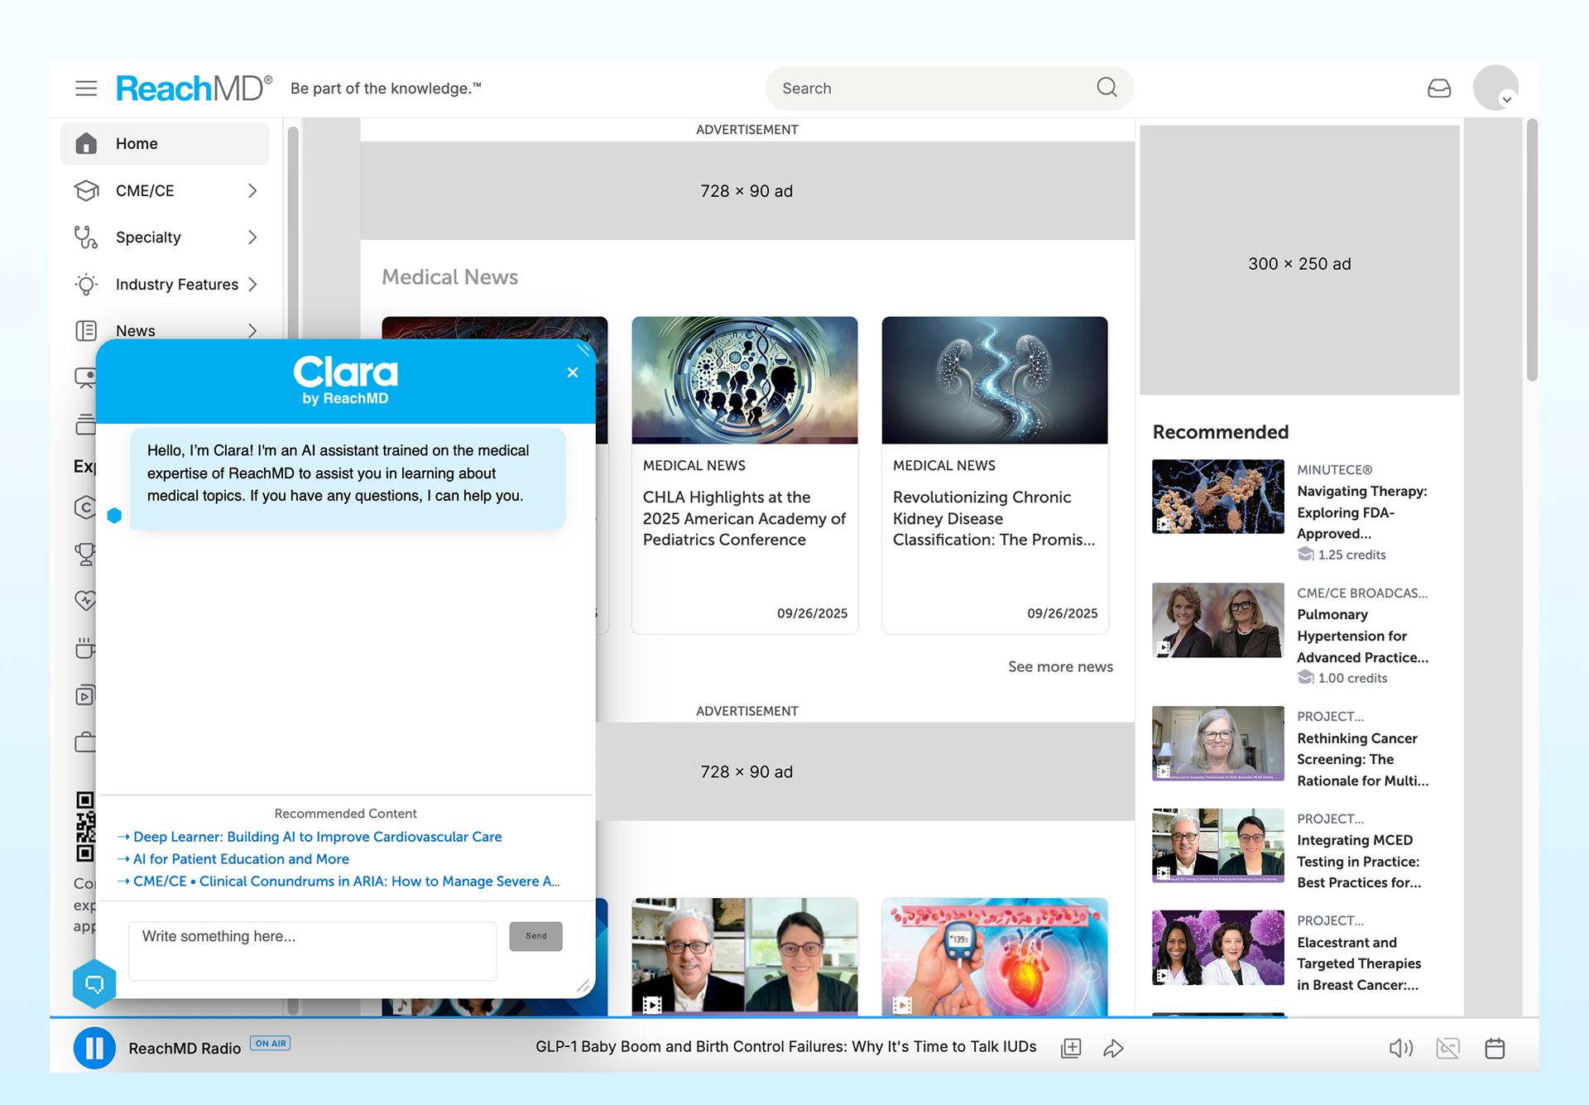Image resolution: width=1589 pixels, height=1105 pixels.
Task: Open the profile avatar dropdown
Action: [x=1496, y=88]
